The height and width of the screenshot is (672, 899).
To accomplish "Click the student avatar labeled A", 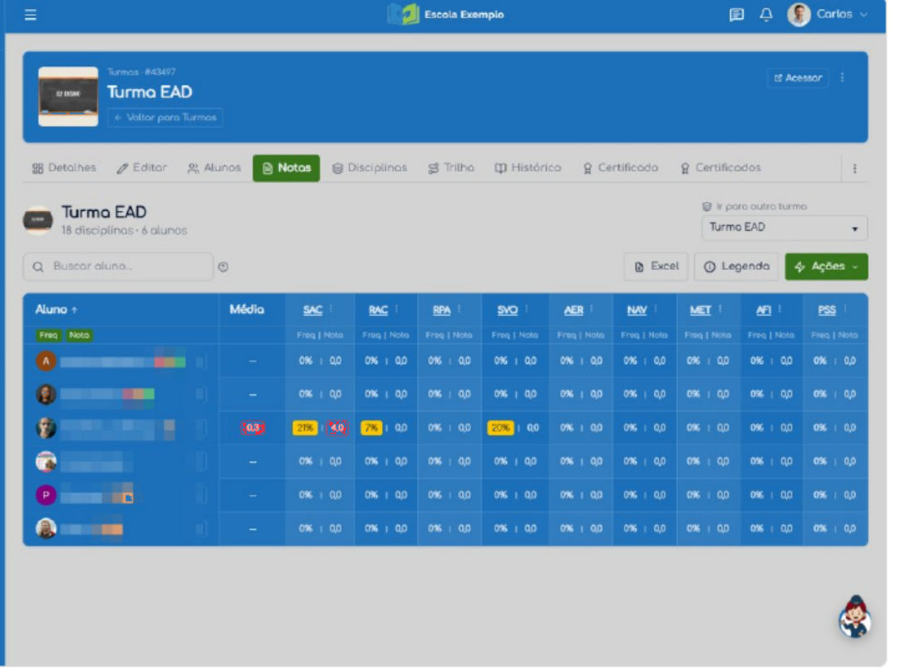I will 46,361.
